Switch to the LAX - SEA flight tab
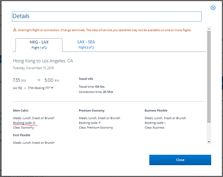This screenshot has height=177, width=223. (x=86, y=44)
